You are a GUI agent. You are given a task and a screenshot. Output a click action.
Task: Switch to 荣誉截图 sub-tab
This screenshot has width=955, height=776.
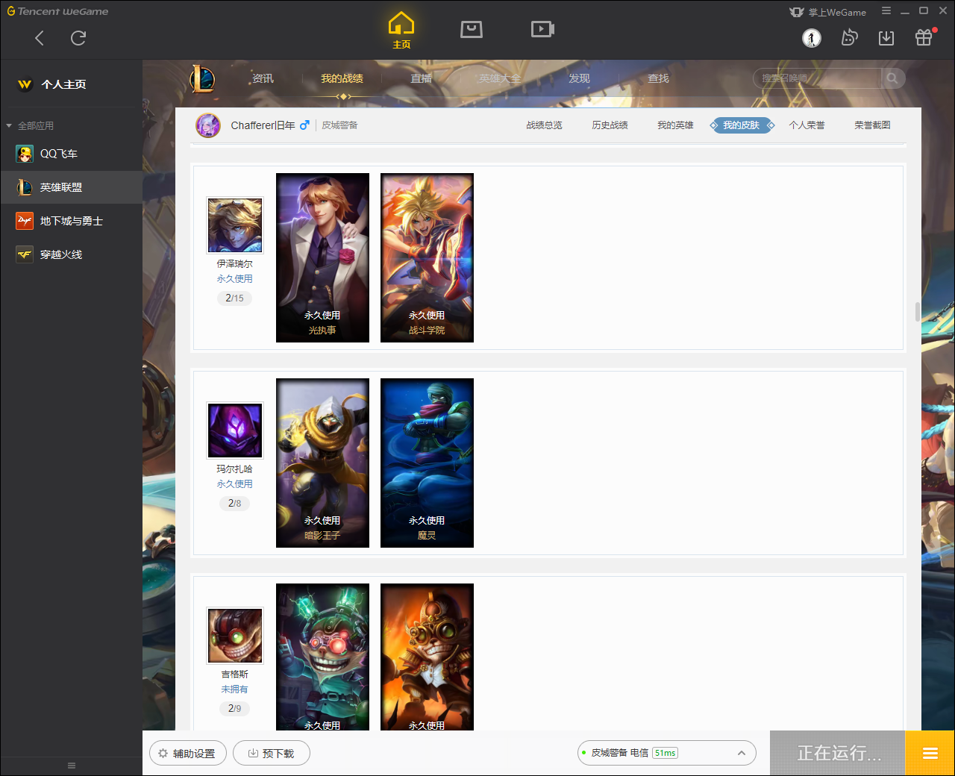click(872, 125)
